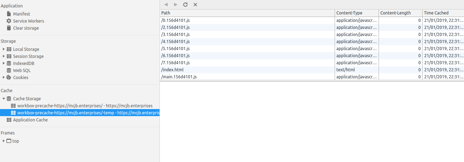Image resolution: width=464 pixels, height=162 pixels.
Task: Click the Local Storage grid icon
Action: pyautogui.click(x=9, y=49)
